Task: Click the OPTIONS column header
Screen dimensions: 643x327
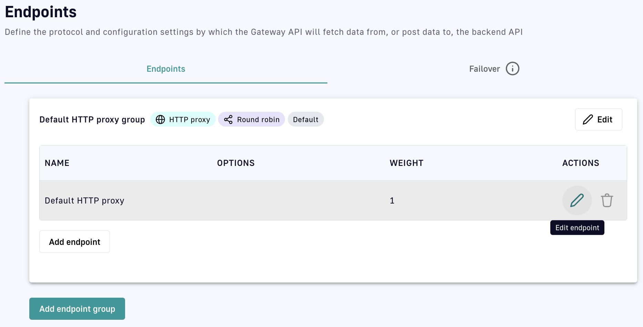Action: click(x=236, y=163)
